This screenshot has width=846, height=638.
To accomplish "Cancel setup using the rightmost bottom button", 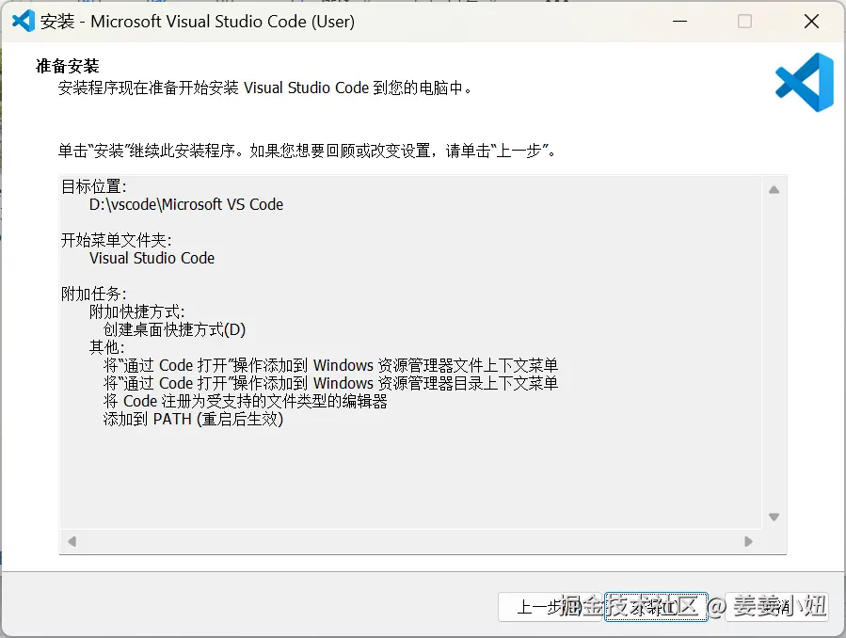I will [x=777, y=607].
